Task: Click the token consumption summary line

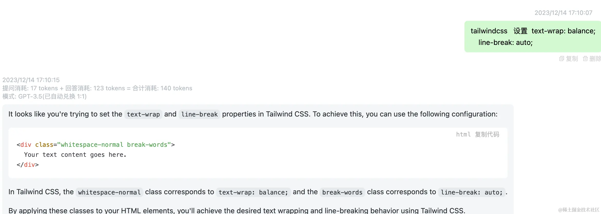Action: click(97, 88)
